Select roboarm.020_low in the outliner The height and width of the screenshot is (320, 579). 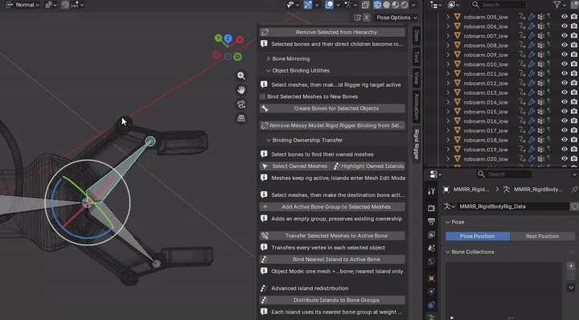(x=486, y=159)
